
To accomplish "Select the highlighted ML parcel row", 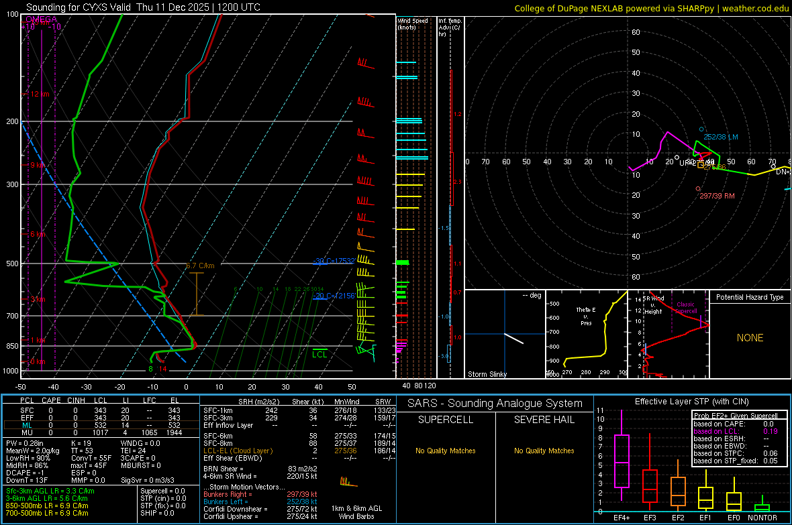I will tap(100, 425).
